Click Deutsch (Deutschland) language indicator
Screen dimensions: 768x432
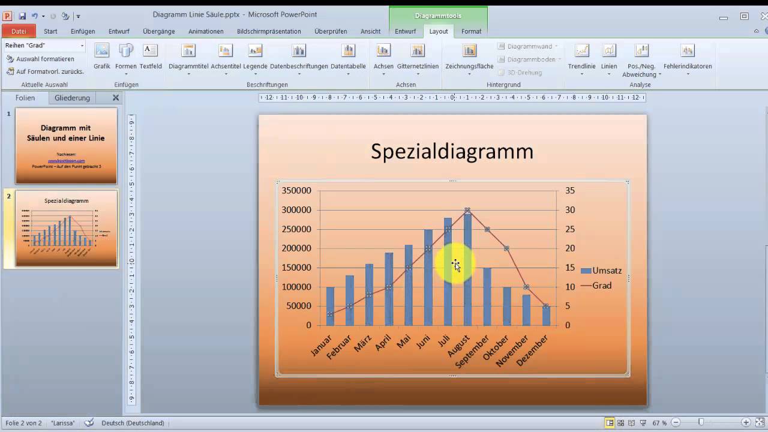(x=133, y=423)
